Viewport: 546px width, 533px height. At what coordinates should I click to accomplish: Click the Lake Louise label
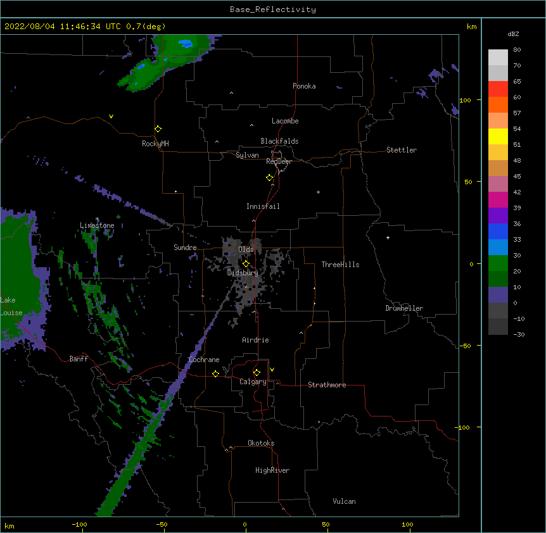(10, 306)
